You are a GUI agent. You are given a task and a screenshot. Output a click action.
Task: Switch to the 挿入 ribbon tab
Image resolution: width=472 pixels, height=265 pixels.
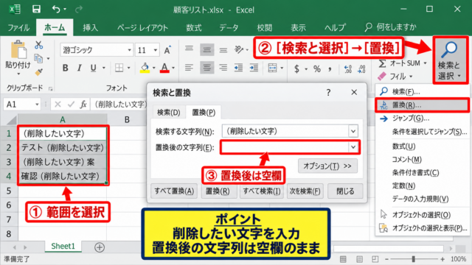point(90,28)
